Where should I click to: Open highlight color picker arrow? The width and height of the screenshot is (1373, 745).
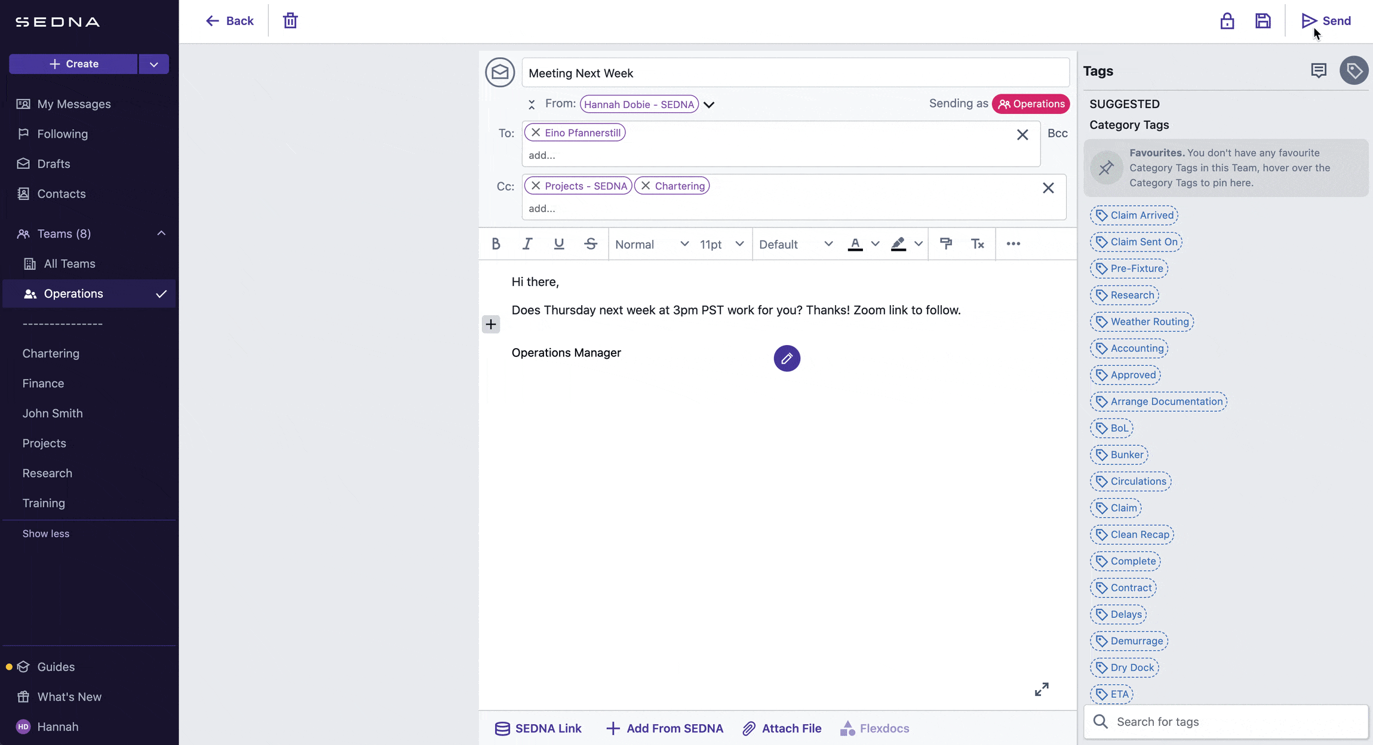919,244
